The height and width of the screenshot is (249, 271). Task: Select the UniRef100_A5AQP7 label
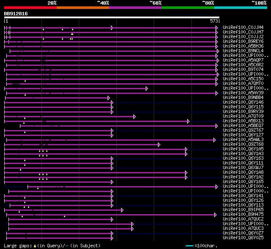pos(243,60)
